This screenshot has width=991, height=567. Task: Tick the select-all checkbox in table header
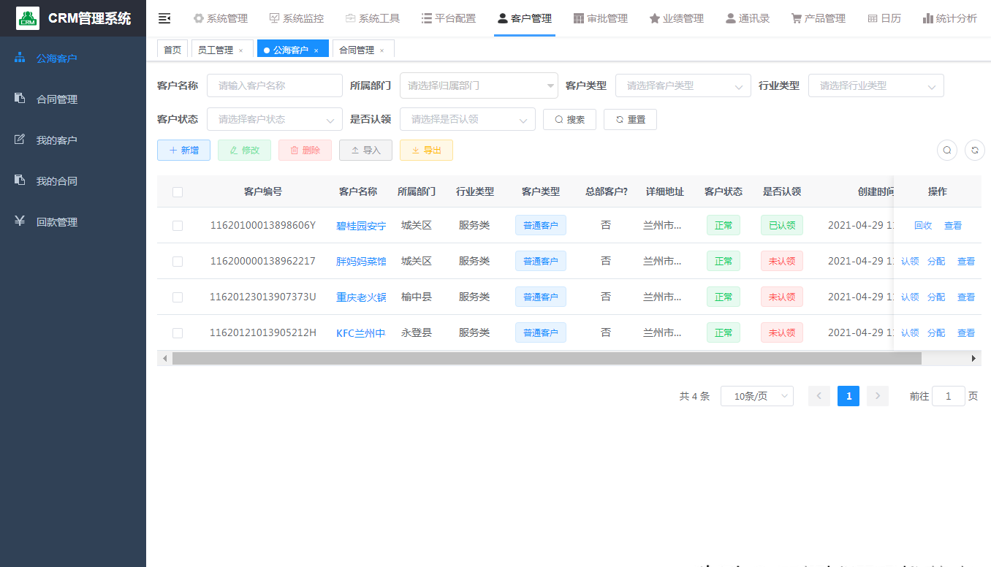[178, 192]
